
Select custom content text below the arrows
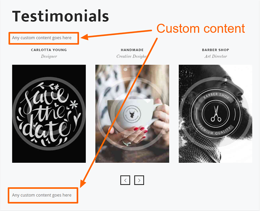coord(42,195)
